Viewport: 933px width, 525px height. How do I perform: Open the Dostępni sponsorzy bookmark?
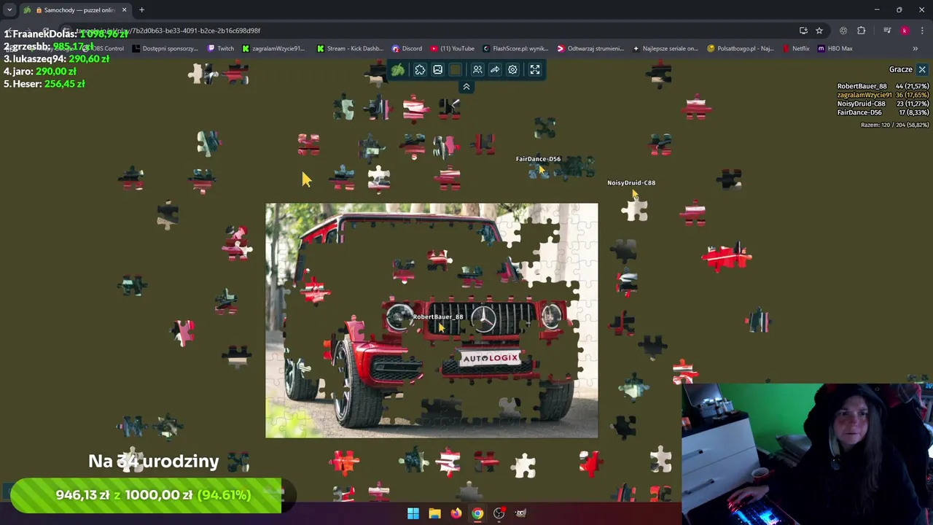(x=165, y=49)
